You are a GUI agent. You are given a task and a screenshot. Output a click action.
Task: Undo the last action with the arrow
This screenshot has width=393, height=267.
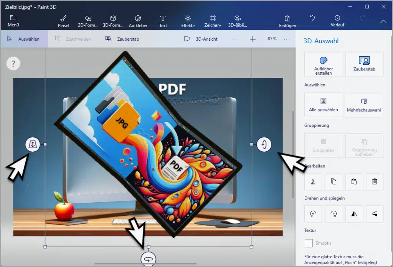[312, 18]
